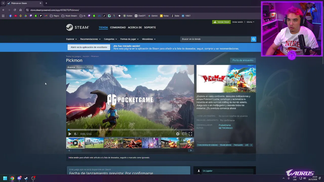Open the Music Stream bookmark folder
Image resolution: width=324 pixels, height=182 pixels.
(69, 16)
